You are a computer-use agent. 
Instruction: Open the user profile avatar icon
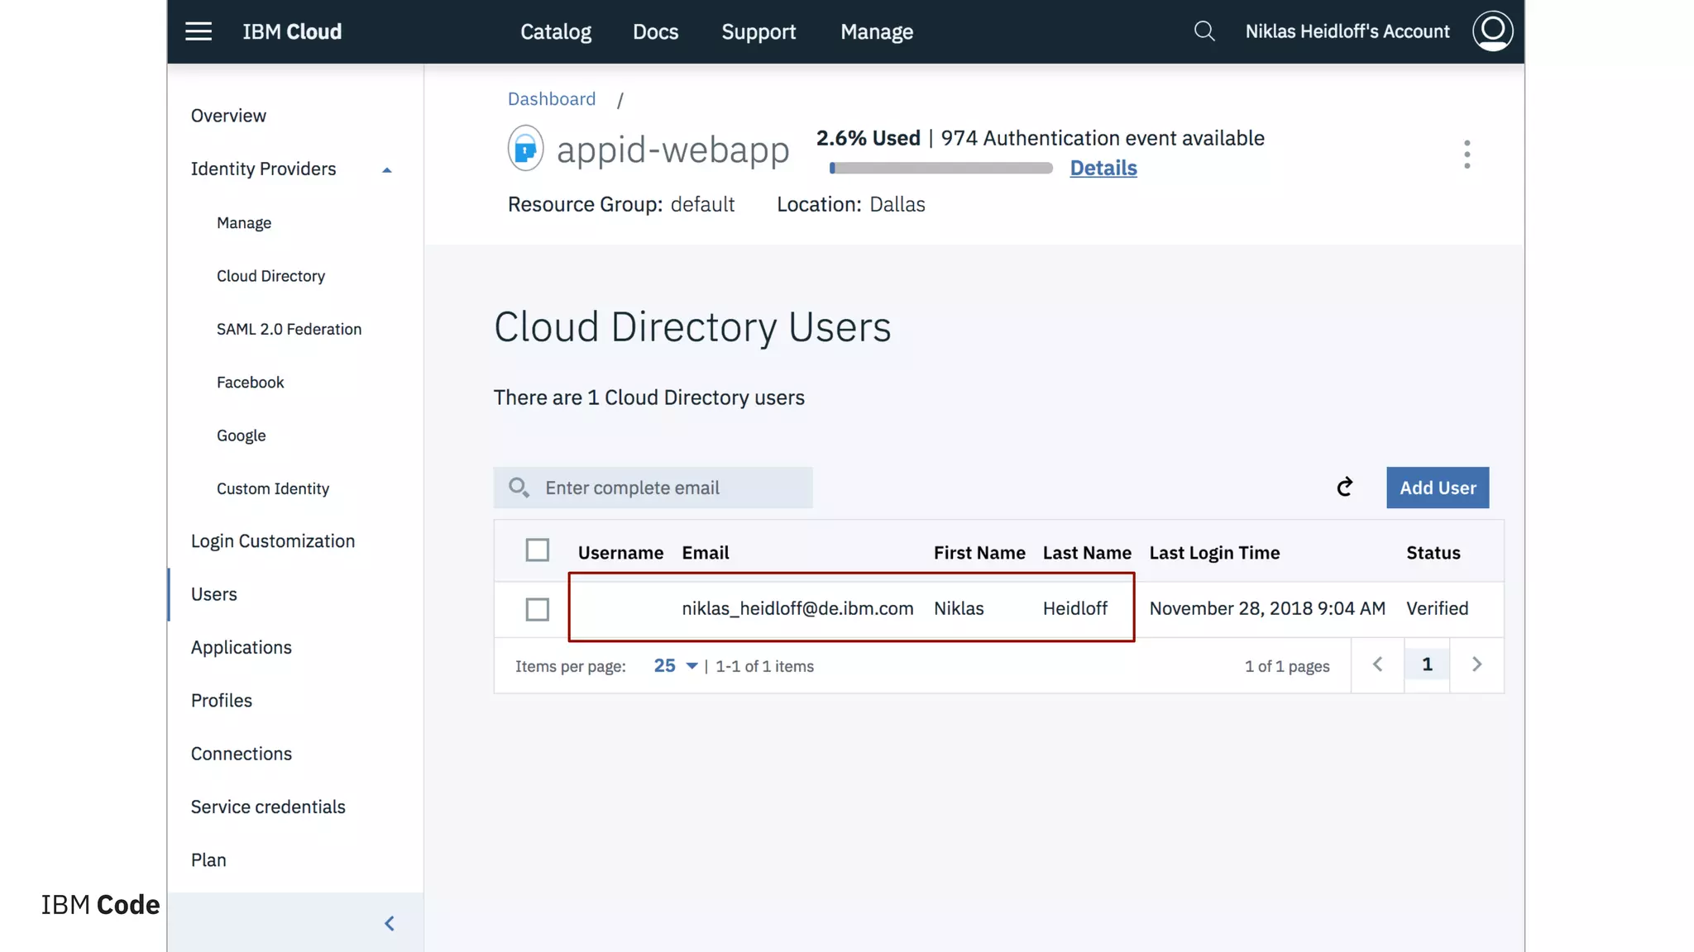point(1492,31)
